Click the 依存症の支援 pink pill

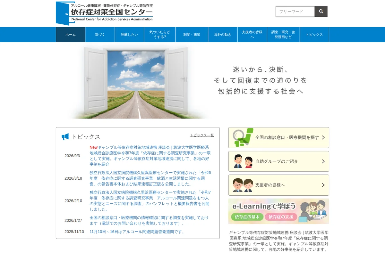281,217
